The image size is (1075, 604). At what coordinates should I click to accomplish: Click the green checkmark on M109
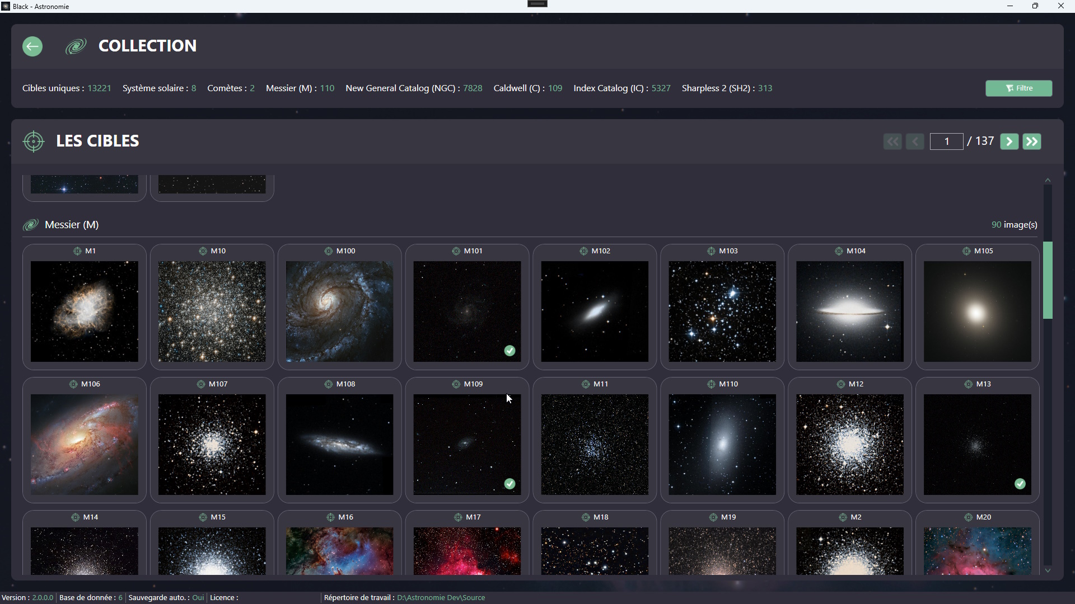pos(510,484)
